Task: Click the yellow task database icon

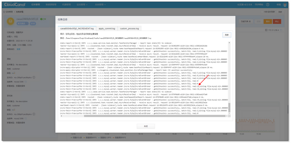Action: 11,21
